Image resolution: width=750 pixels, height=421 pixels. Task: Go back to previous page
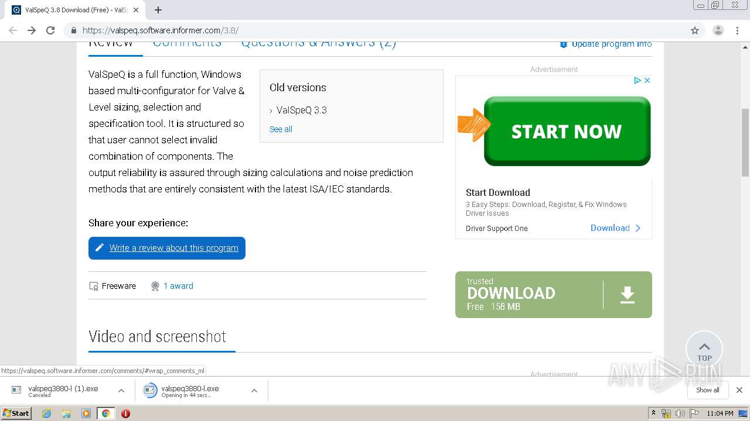[13, 30]
